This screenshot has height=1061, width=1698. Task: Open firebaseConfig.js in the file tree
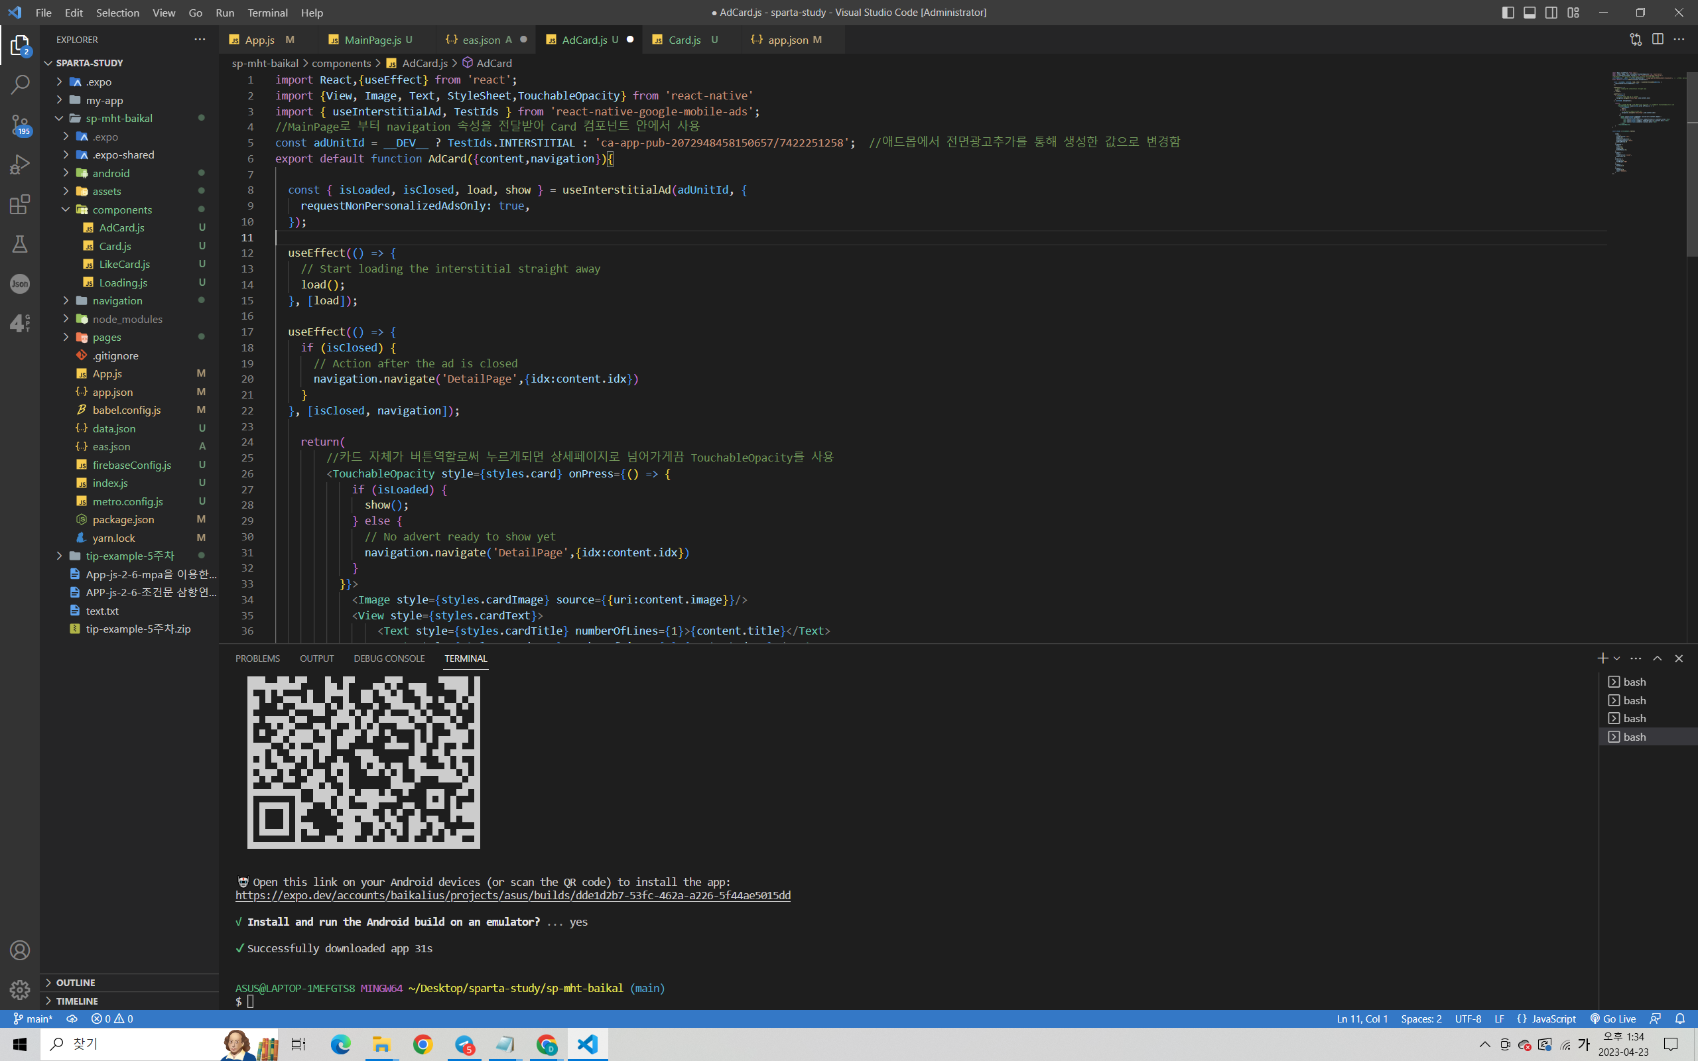131,466
